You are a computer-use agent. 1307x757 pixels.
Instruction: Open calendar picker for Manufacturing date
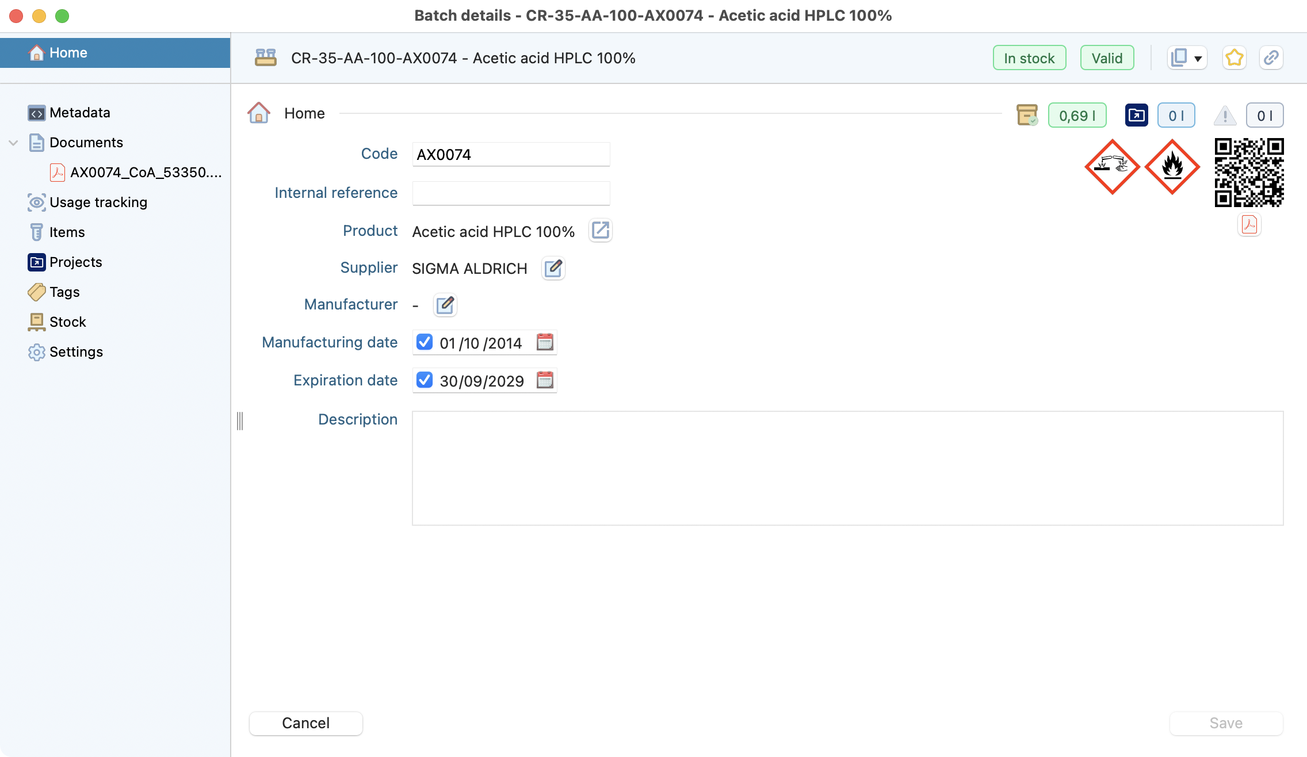pyautogui.click(x=544, y=343)
